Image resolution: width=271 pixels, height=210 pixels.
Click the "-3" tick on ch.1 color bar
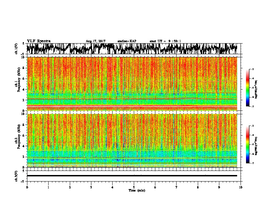pyautogui.click(x=253, y=69)
